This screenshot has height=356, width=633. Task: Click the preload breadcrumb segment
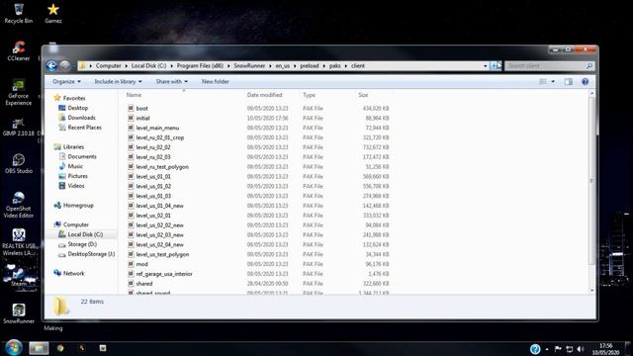(310, 66)
